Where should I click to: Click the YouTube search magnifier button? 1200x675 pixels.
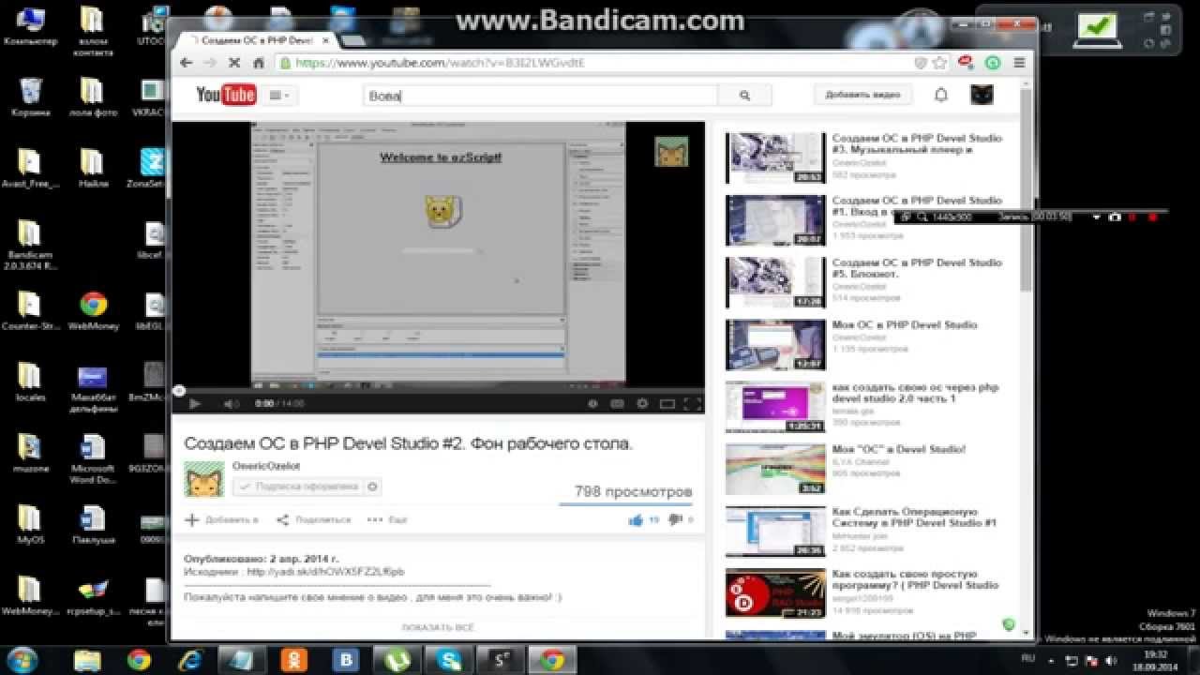[744, 96]
